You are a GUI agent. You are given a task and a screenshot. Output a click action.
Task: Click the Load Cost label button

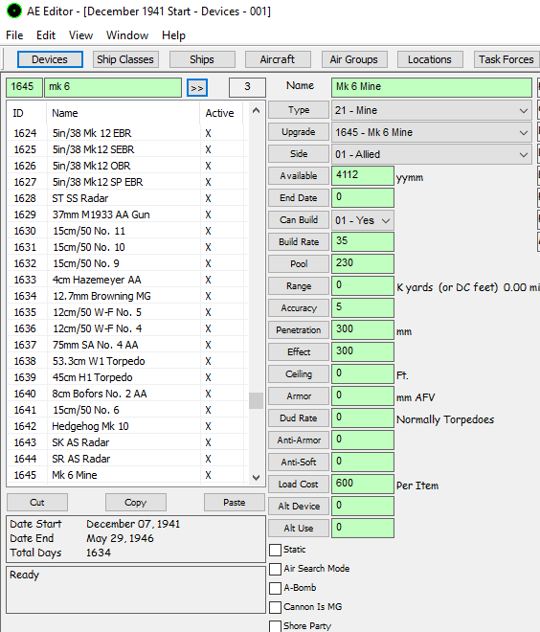click(299, 485)
